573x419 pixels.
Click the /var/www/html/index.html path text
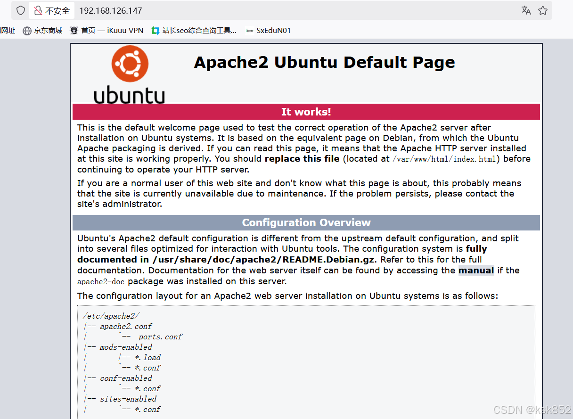point(444,159)
